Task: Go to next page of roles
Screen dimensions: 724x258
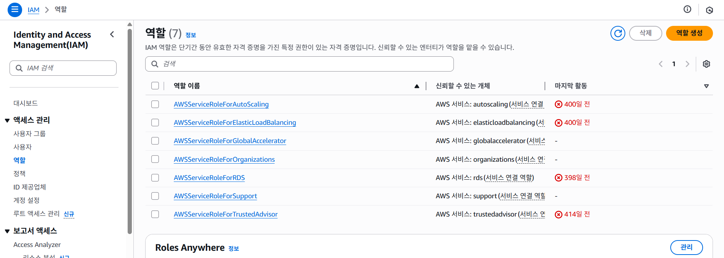Action: click(687, 64)
